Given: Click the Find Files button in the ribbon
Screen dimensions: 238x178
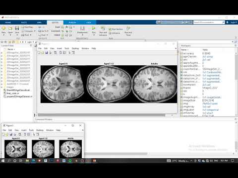Looking at the screenshot, I should (27, 27).
